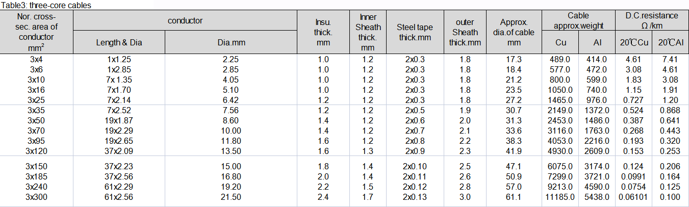The height and width of the screenshot is (207, 689).
Task: Select the '3x4' row label
Action: 36,60
